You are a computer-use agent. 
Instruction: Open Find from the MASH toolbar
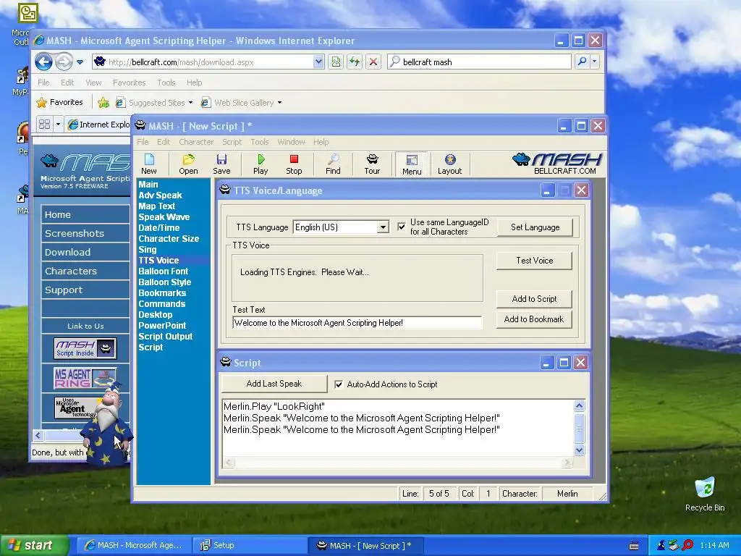click(x=333, y=164)
